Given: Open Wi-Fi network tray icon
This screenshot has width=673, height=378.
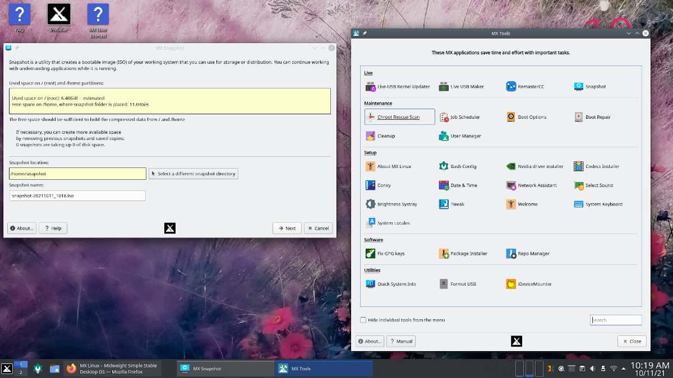Looking at the screenshot, I should tap(614, 368).
